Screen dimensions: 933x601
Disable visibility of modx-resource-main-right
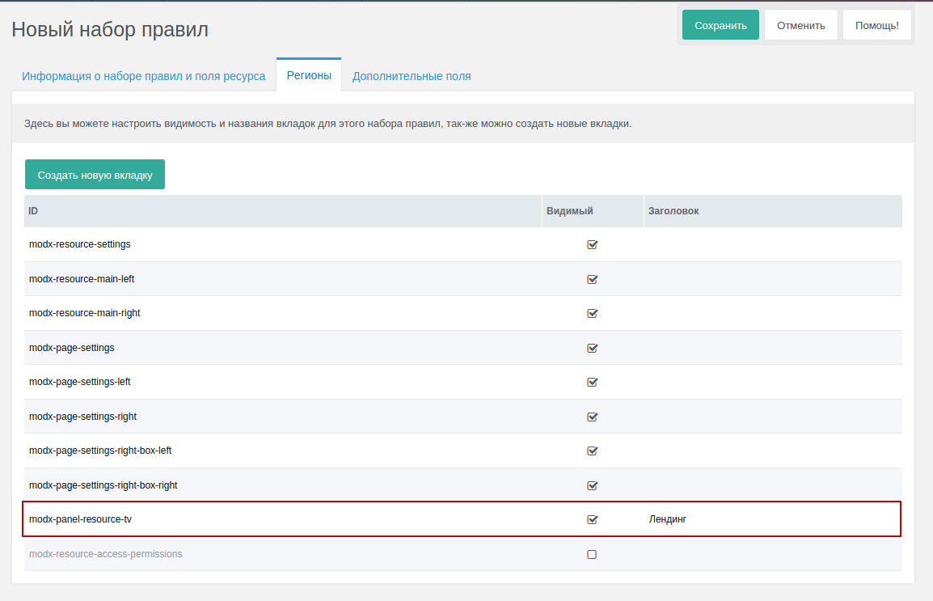[x=592, y=313]
